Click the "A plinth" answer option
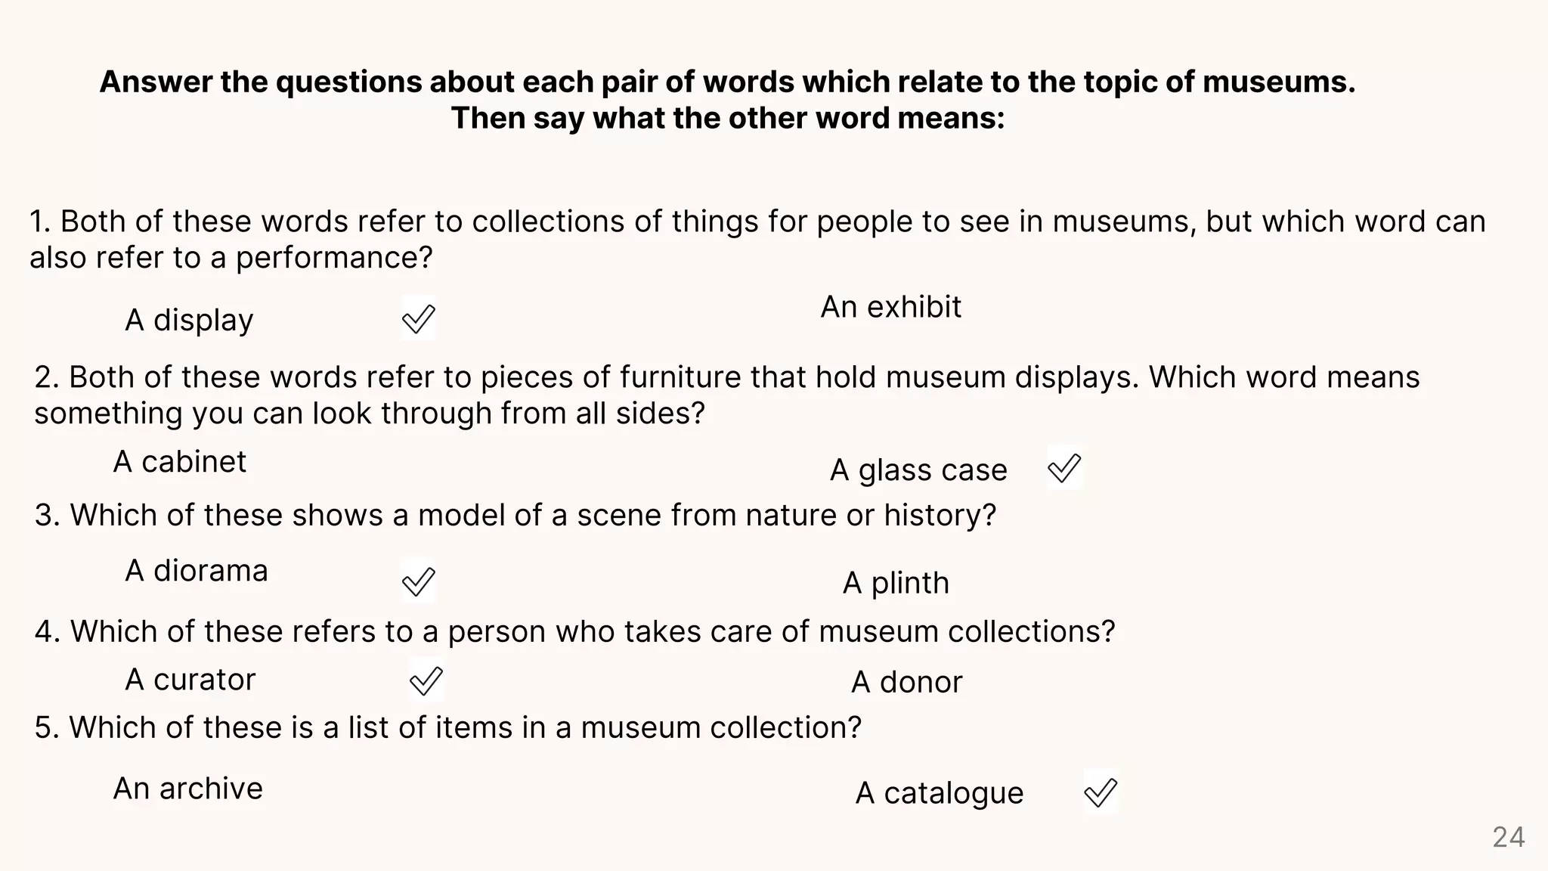Viewport: 1548px width, 871px height. [896, 583]
